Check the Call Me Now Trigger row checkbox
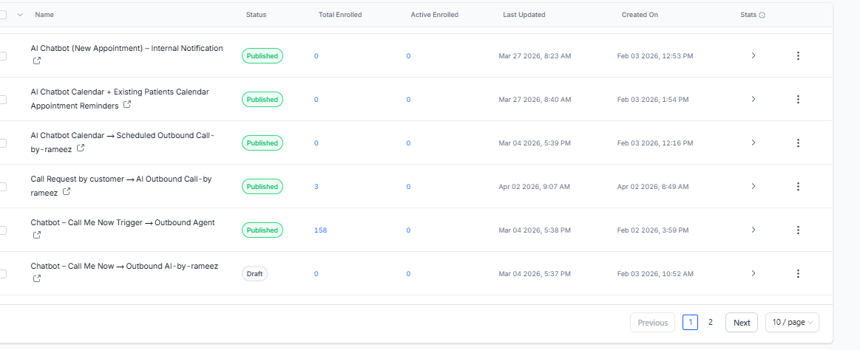 3,230
